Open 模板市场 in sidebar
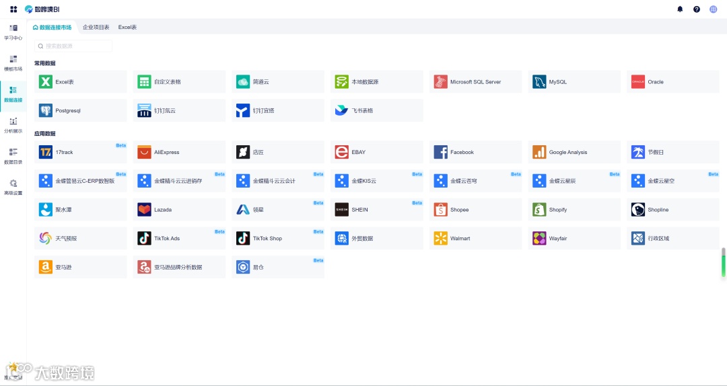 tap(13, 63)
